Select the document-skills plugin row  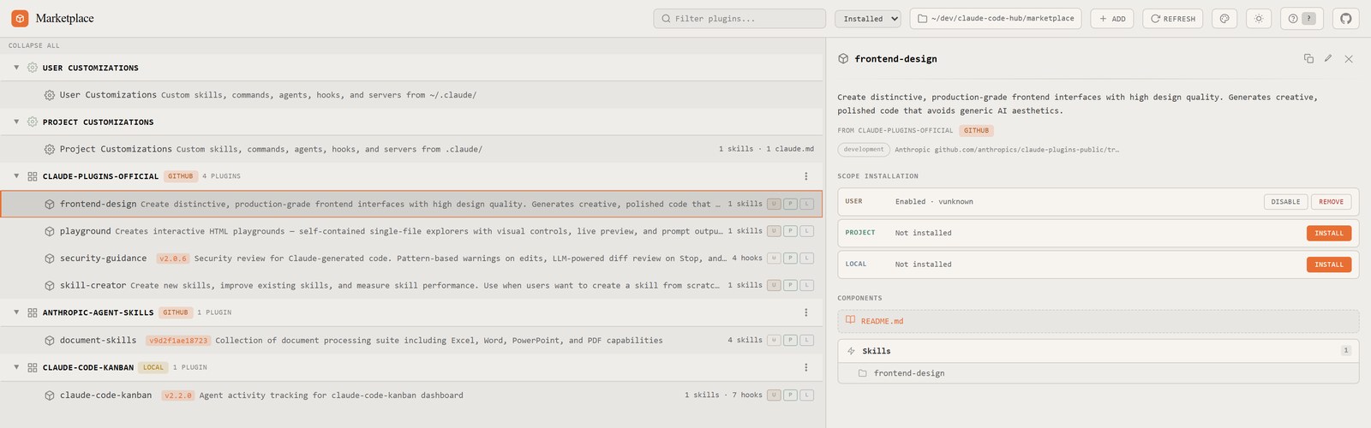click(x=411, y=341)
